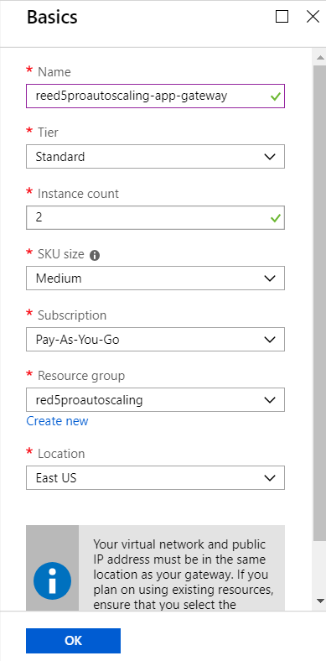
Task: Maximize the Basics blade
Action: click(282, 17)
